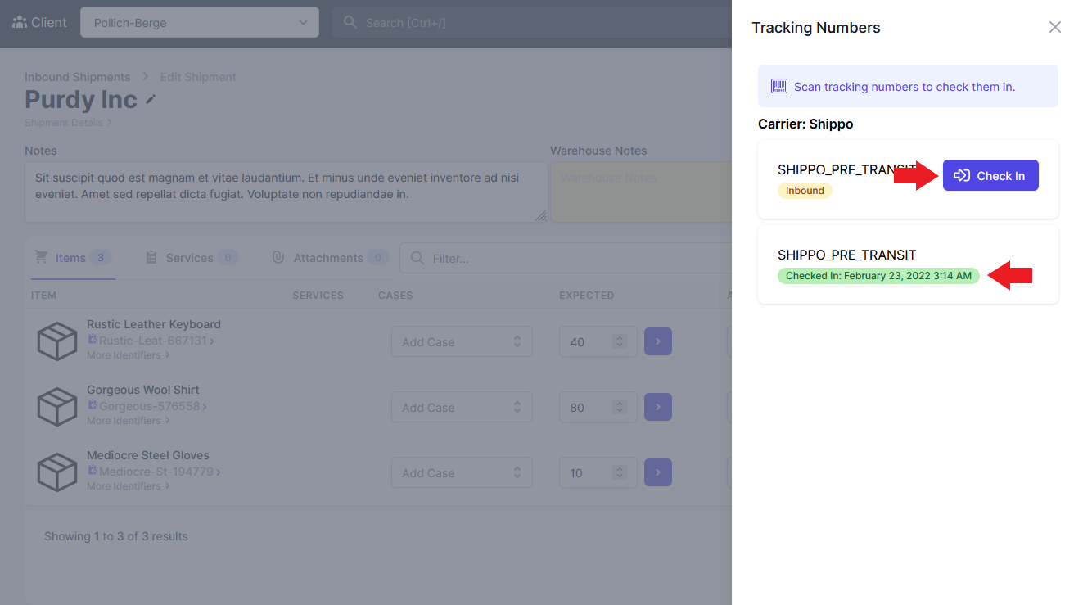
Task: Click arrow button next to quantity 10
Action: [658, 472]
